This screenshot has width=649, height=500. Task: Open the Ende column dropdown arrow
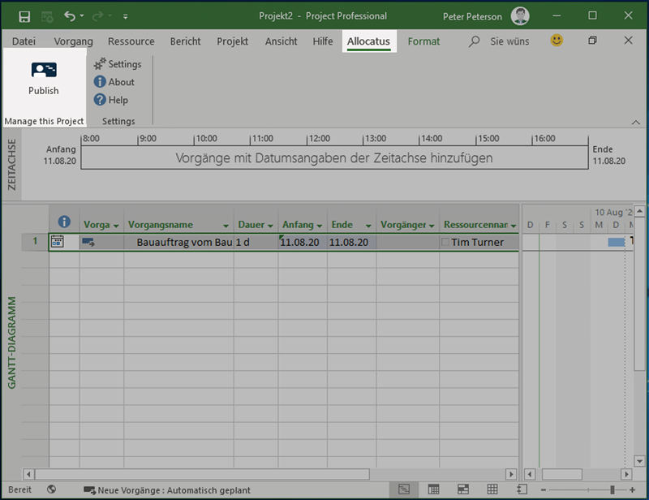click(368, 226)
